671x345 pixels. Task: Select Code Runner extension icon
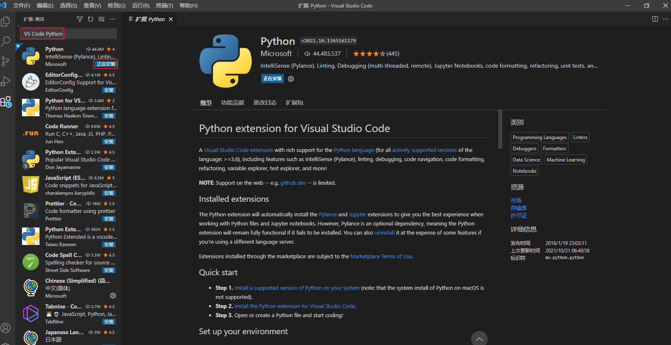[x=31, y=133]
